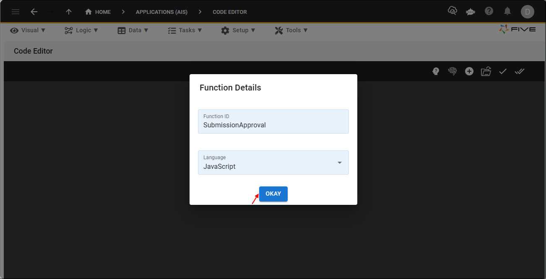Open the Language dropdown
The height and width of the screenshot is (279, 546).
339,163
